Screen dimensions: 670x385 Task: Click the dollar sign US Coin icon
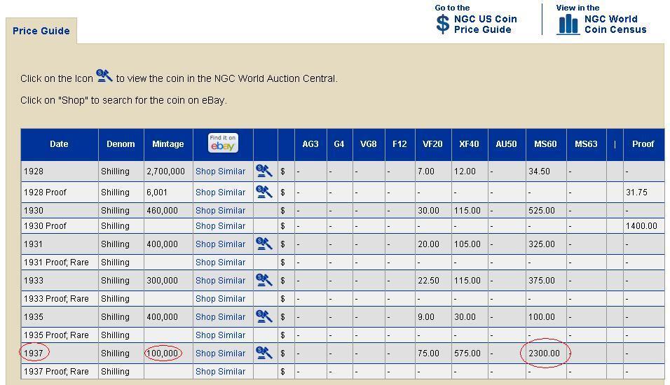click(442, 24)
